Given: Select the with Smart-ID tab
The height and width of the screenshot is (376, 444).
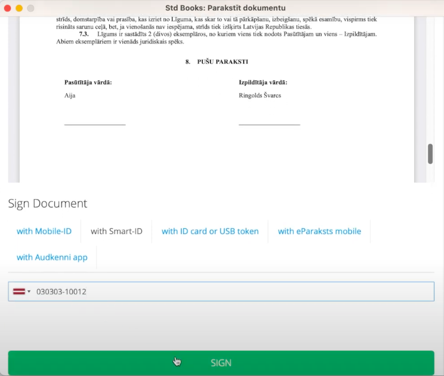Looking at the screenshot, I should pos(116,231).
